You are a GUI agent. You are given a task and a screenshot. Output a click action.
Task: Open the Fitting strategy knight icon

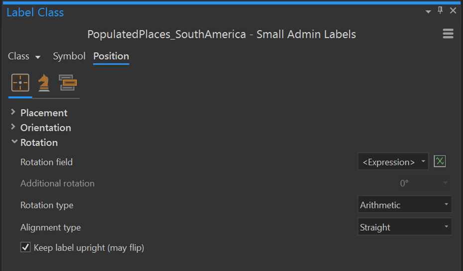click(x=44, y=83)
